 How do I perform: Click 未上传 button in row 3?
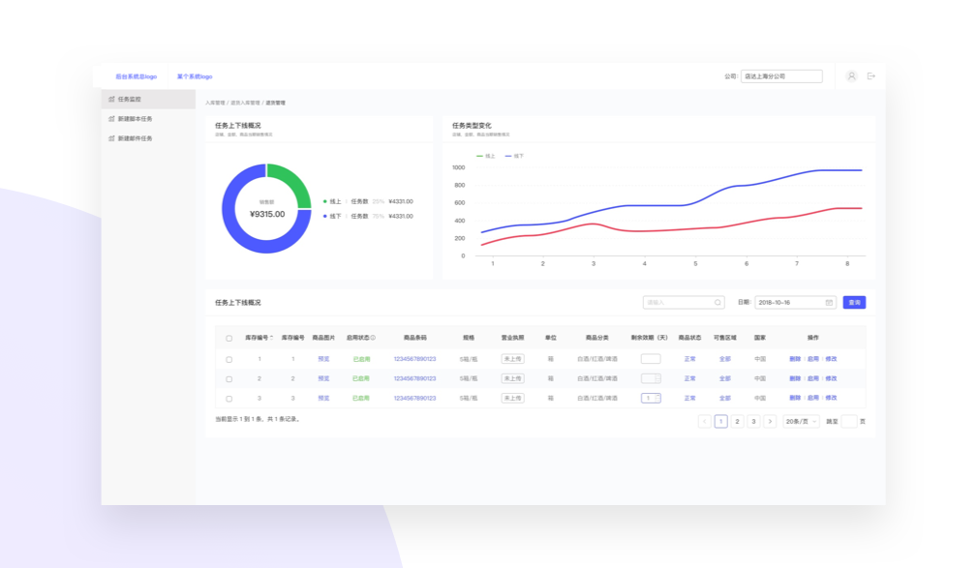512,398
